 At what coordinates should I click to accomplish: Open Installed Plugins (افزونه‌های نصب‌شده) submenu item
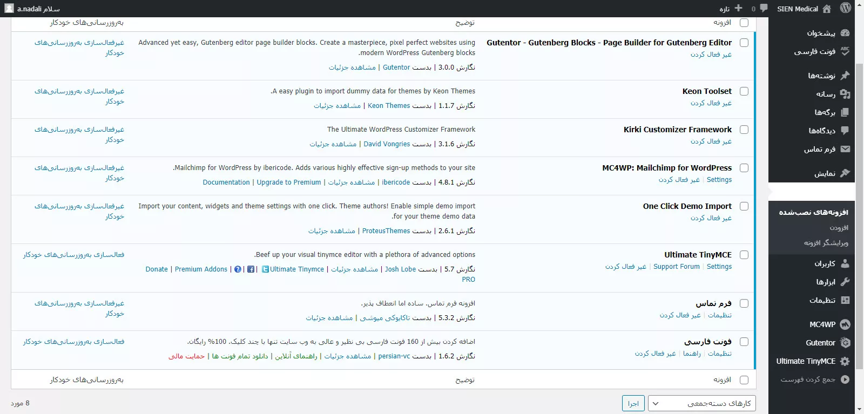tap(813, 212)
